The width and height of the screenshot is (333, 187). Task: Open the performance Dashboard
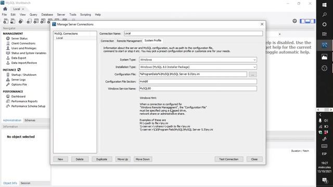tap(18, 96)
